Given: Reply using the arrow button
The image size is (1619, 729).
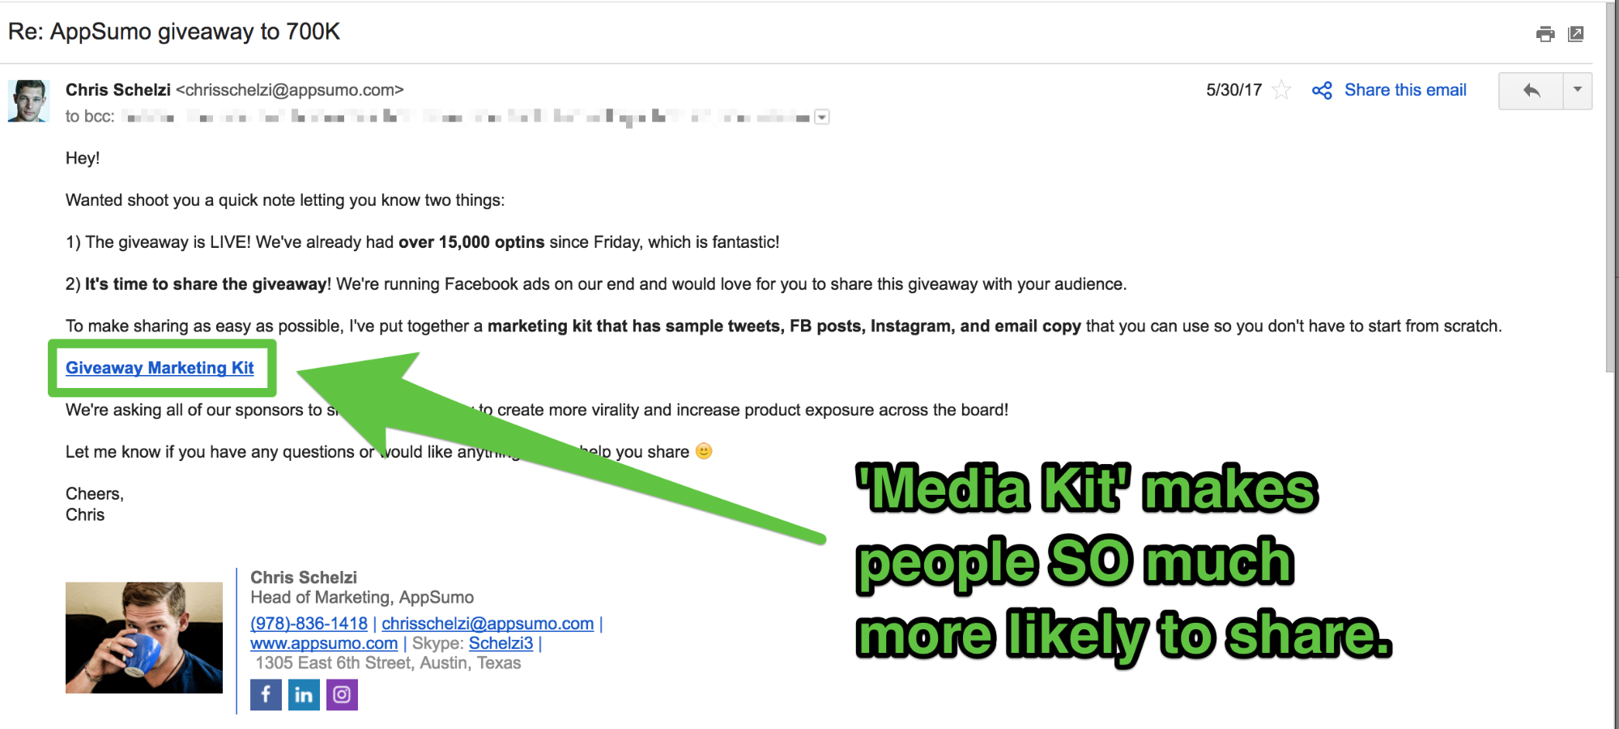Looking at the screenshot, I should pyautogui.click(x=1531, y=91).
